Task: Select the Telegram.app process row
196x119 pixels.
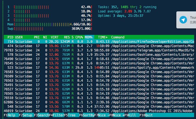Action: point(99,50)
